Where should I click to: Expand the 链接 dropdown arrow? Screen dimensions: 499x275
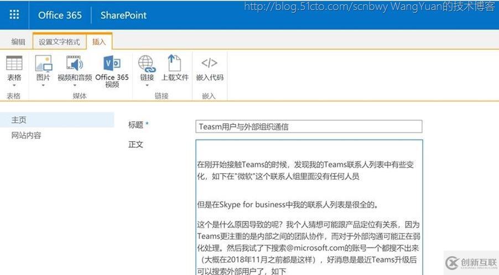(147, 85)
